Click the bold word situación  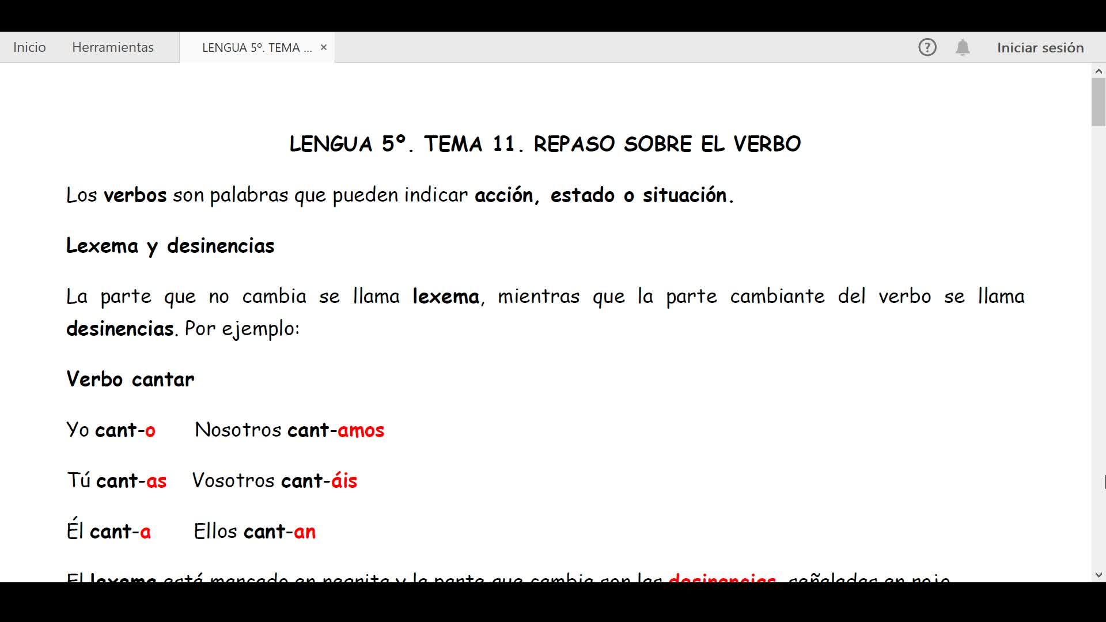point(684,195)
